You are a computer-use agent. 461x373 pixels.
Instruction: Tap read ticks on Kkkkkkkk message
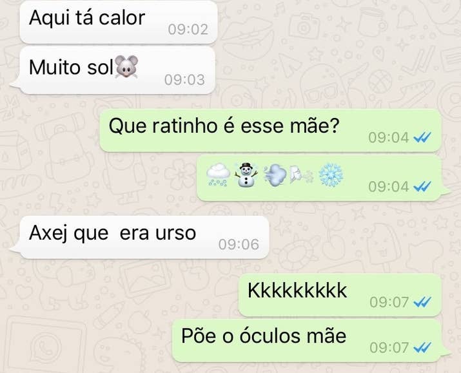(x=422, y=301)
